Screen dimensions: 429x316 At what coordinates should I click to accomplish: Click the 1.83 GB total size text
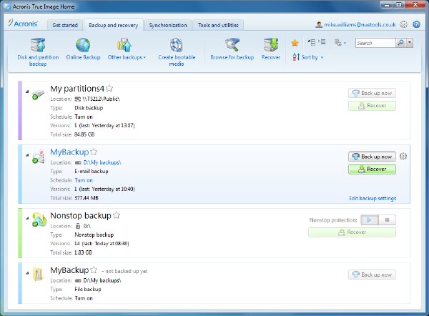click(x=83, y=252)
